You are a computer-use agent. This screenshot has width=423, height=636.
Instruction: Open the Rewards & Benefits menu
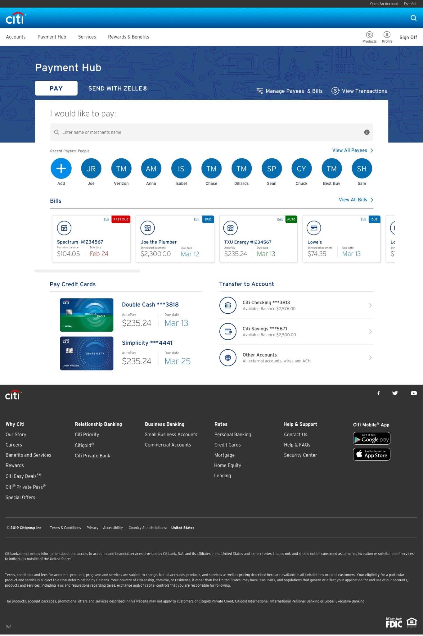click(128, 37)
